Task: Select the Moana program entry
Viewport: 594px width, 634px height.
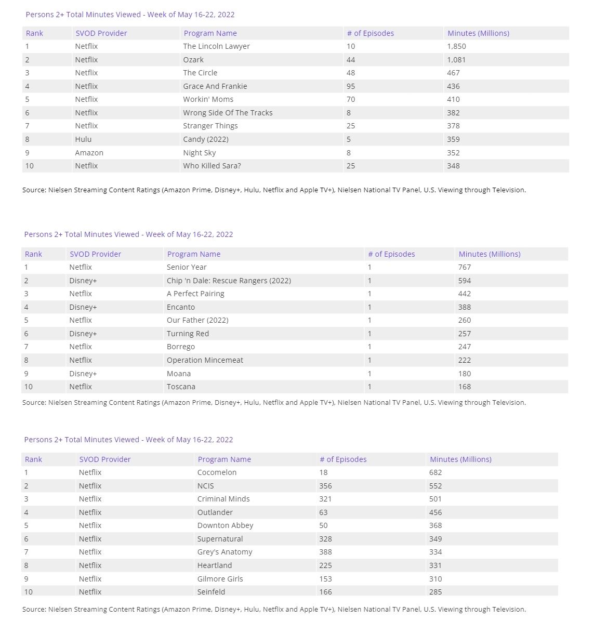Action: click(179, 374)
